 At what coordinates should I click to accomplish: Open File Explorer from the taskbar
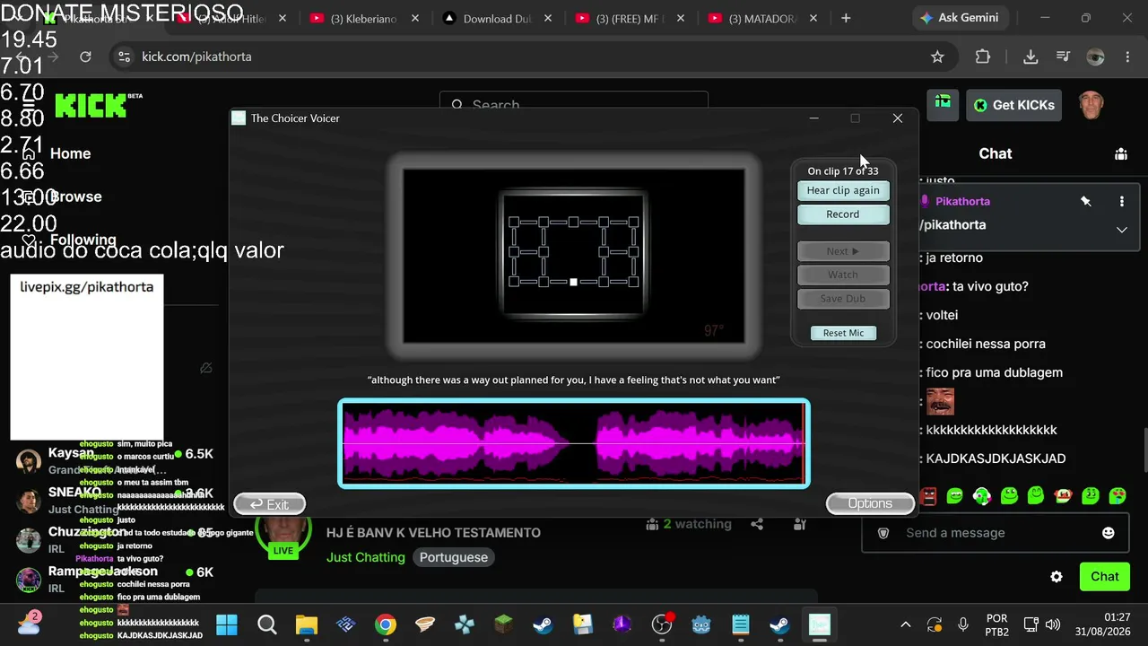(x=306, y=624)
